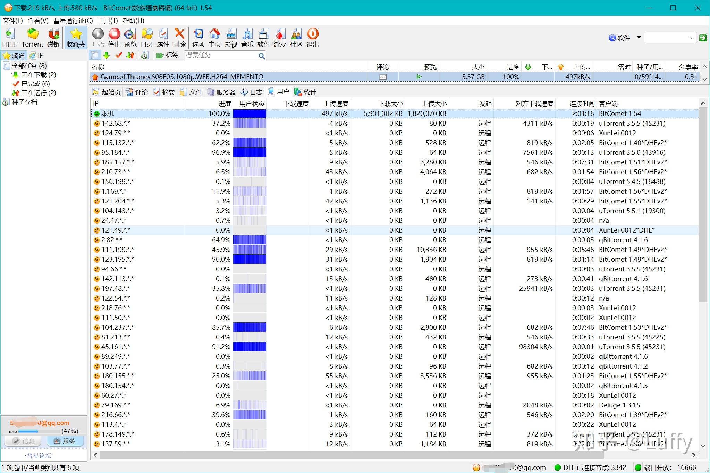
Task: Click the peer list vertical scrollbar thumb
Action: (703, 205)
